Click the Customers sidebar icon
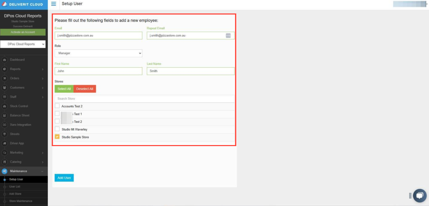 coord(5,88)
